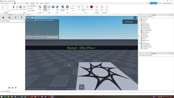Screen dimensions: 174x98
Task: Open the UI insert tool
Action: click(x=53, y=8)
